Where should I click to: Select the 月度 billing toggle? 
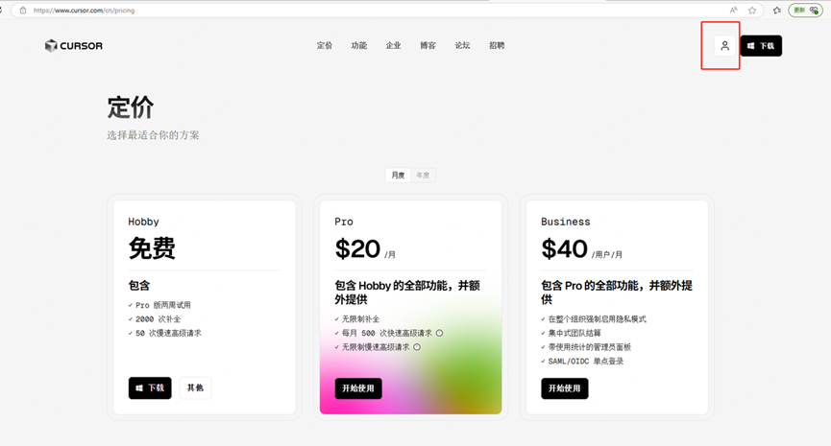tap(398, 176)
